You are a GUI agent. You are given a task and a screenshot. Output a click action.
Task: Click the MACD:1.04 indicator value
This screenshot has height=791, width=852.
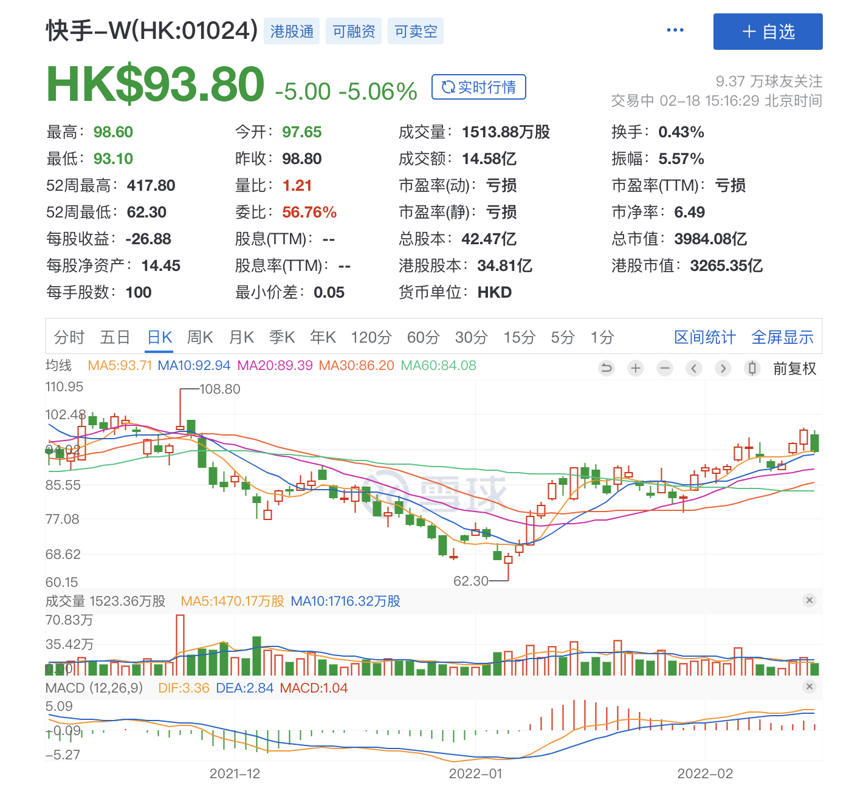[314, 688]
